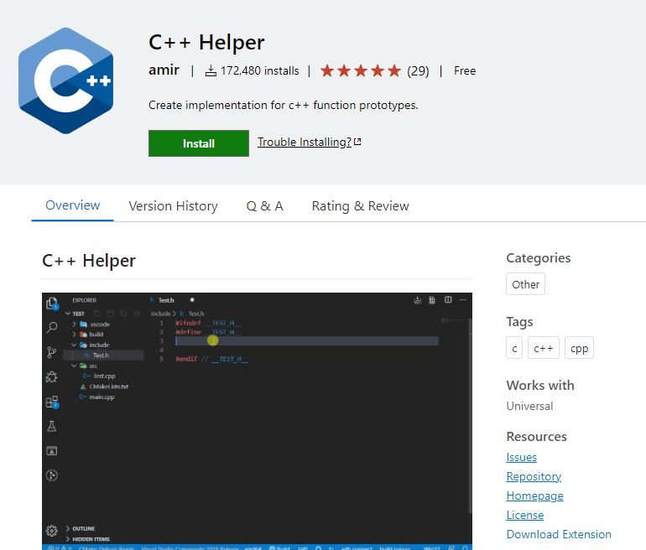Image resolution: width=646 pixels, height=550 pixels.
Task: Click the Git Graph circular icon in the demo sidebar
Action: [51, 475]
